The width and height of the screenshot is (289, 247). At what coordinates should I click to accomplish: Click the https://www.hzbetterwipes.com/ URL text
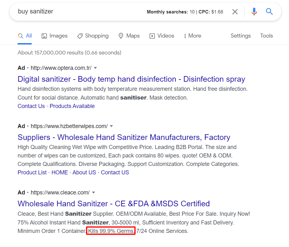69,126
